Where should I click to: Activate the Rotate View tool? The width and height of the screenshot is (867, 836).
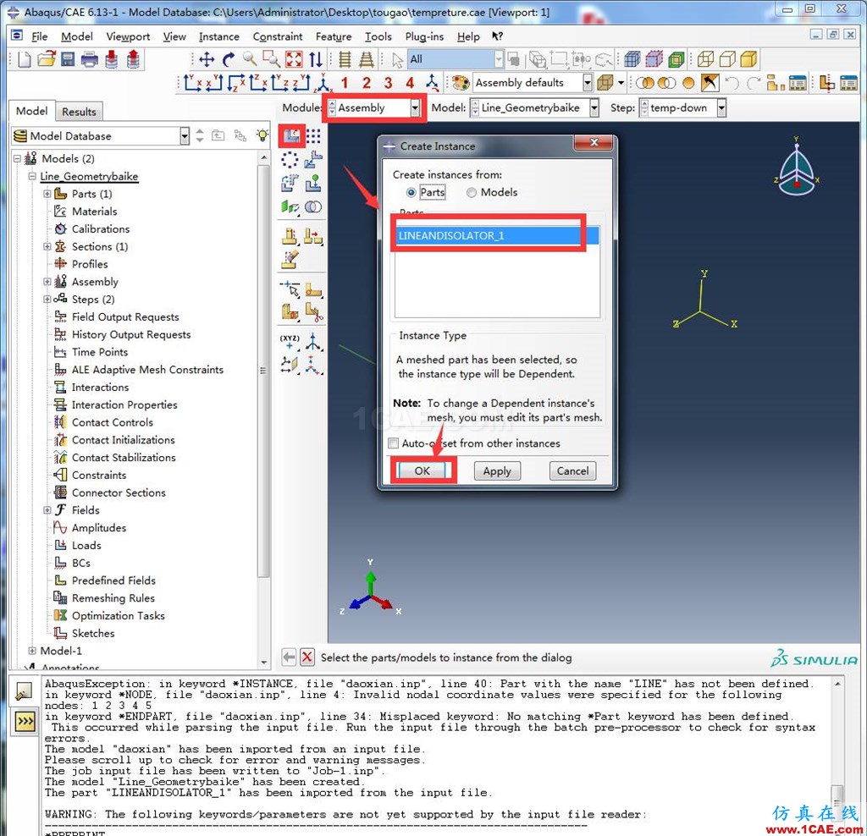229,59
